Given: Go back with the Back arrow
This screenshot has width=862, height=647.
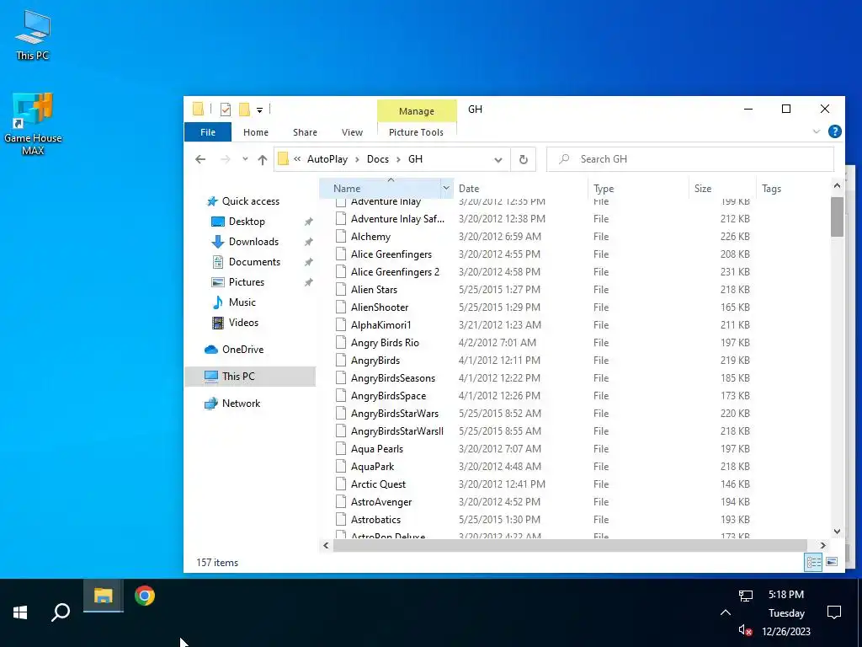Looking at the screenshot, I should (x=200, y=159).
